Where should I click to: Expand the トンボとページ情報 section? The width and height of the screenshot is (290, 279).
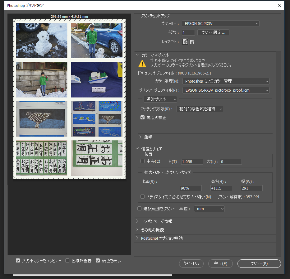pos(137,221)
